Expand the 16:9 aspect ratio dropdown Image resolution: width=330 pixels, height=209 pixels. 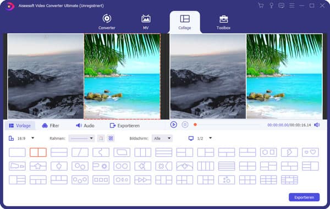(21, 138)
